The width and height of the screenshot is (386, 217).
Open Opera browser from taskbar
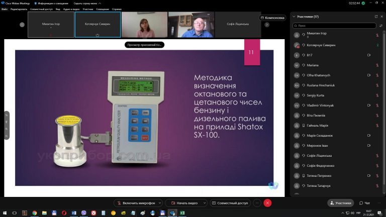(64, 213)
